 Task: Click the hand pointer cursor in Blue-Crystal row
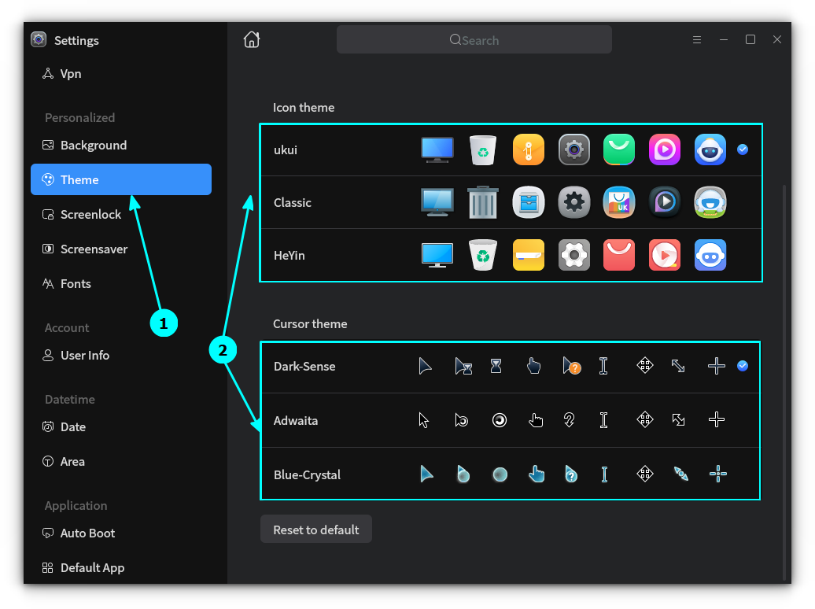(x=536, y=474)
